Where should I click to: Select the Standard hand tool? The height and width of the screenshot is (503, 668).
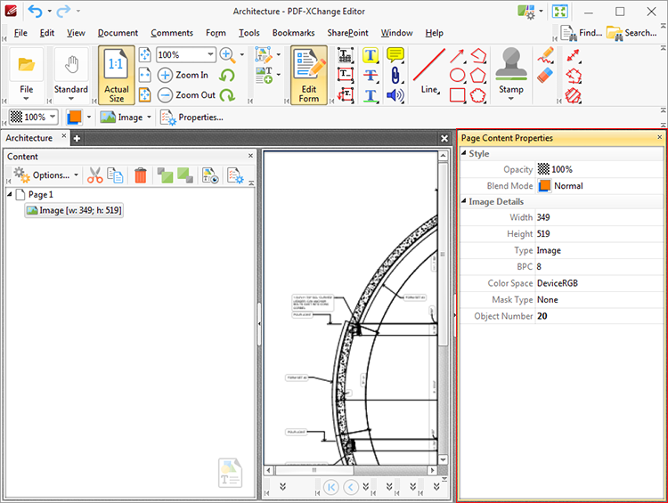click(x=71, y=65)
